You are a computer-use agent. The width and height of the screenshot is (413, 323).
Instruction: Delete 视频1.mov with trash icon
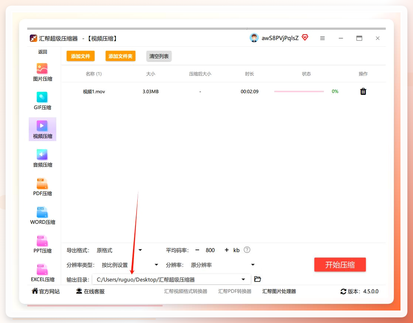pyautogui.click(x=363, y=91)
